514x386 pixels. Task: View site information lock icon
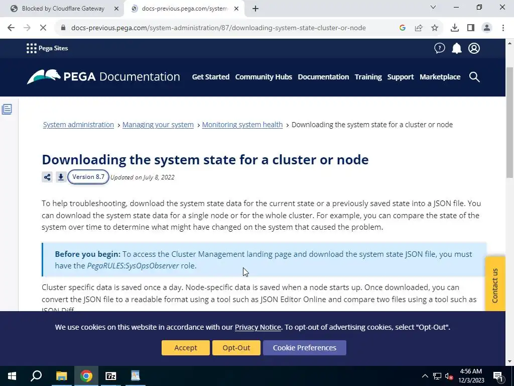click(63, 28)
